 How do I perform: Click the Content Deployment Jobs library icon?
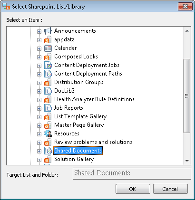[48, 65]
